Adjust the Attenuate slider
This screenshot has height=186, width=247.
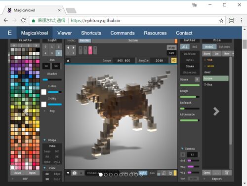click(x=190, y=120)
